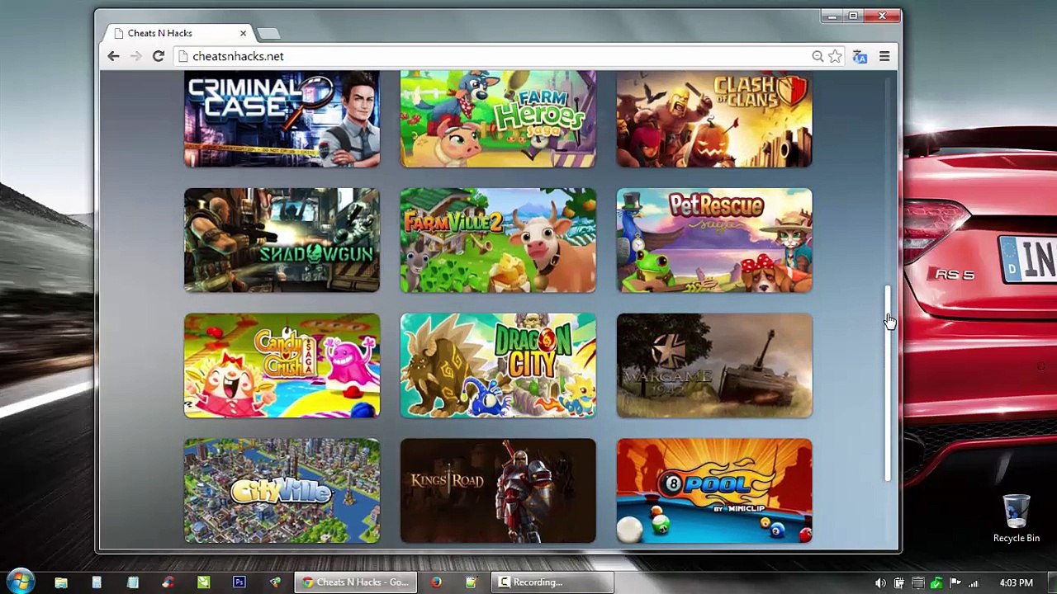Choose the FarmVille 2 game thumbnail
This screenshot has height=594, width=1057.
[x=498, y=240]
